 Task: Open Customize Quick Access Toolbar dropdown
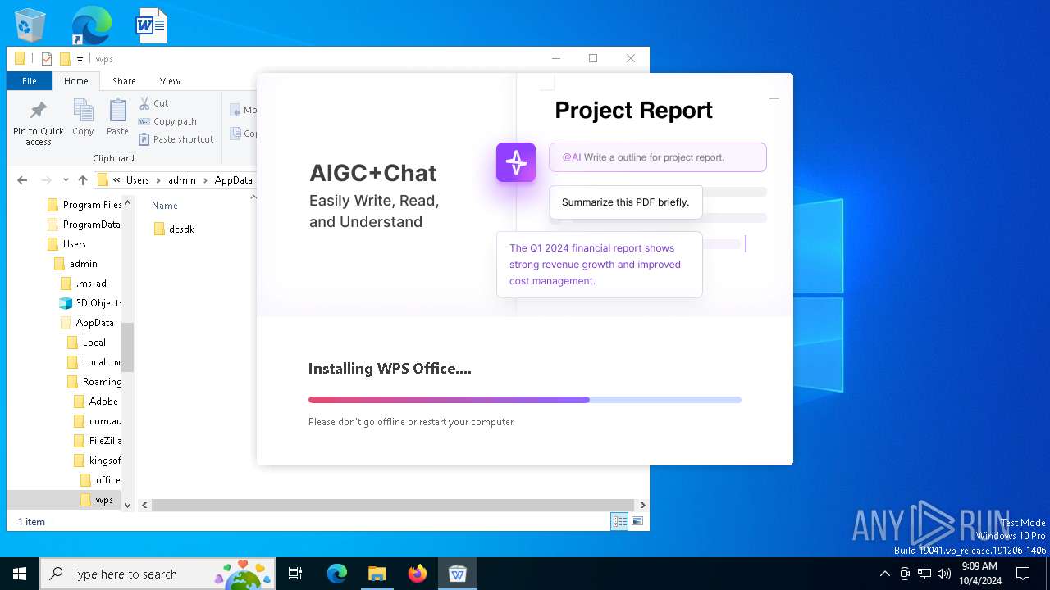click(x=80, y=59)
